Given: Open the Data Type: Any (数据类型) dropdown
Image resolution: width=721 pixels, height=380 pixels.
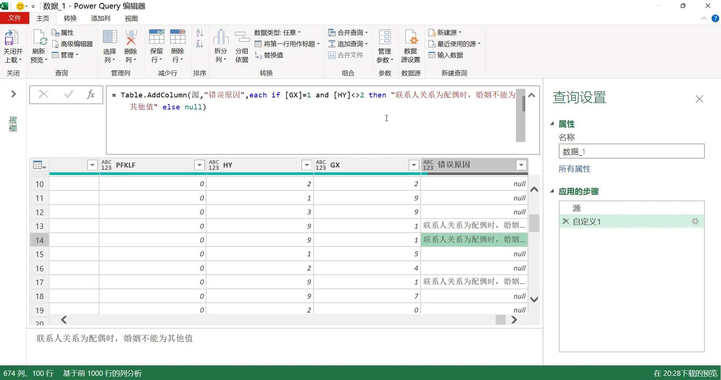Looking at the screenshot, I should pyautogui.click(x=277, y=32).
